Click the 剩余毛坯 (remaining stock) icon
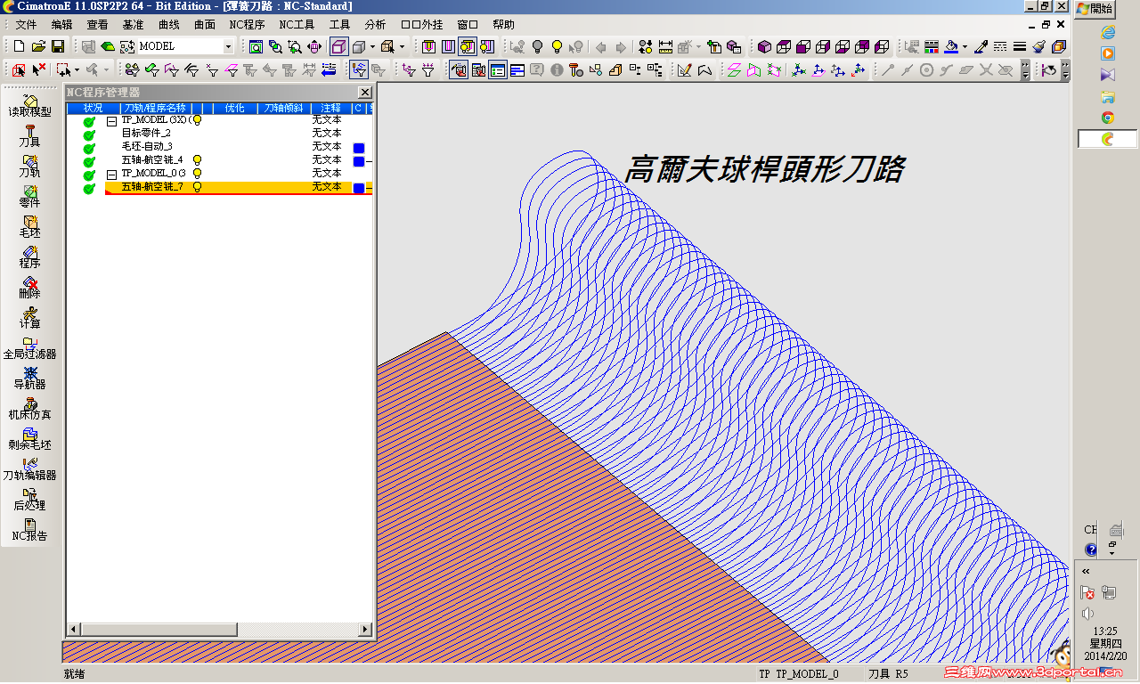The width and height of the screenshot is (1140, 684). (29, 438)
